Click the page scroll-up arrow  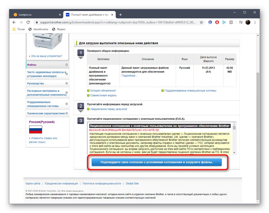click(x=258, y=35)
